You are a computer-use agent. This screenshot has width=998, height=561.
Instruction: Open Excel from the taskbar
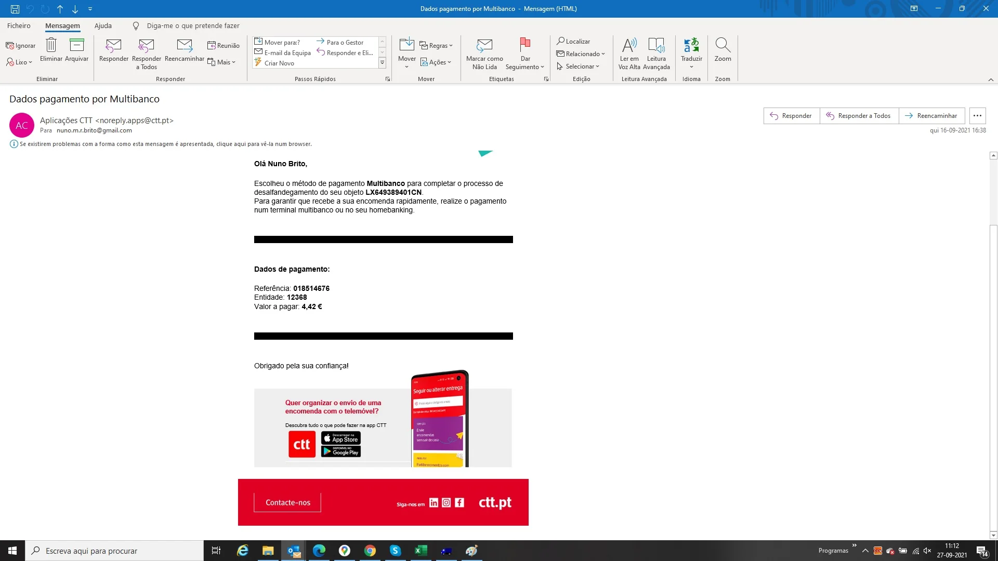click(421, 551)
